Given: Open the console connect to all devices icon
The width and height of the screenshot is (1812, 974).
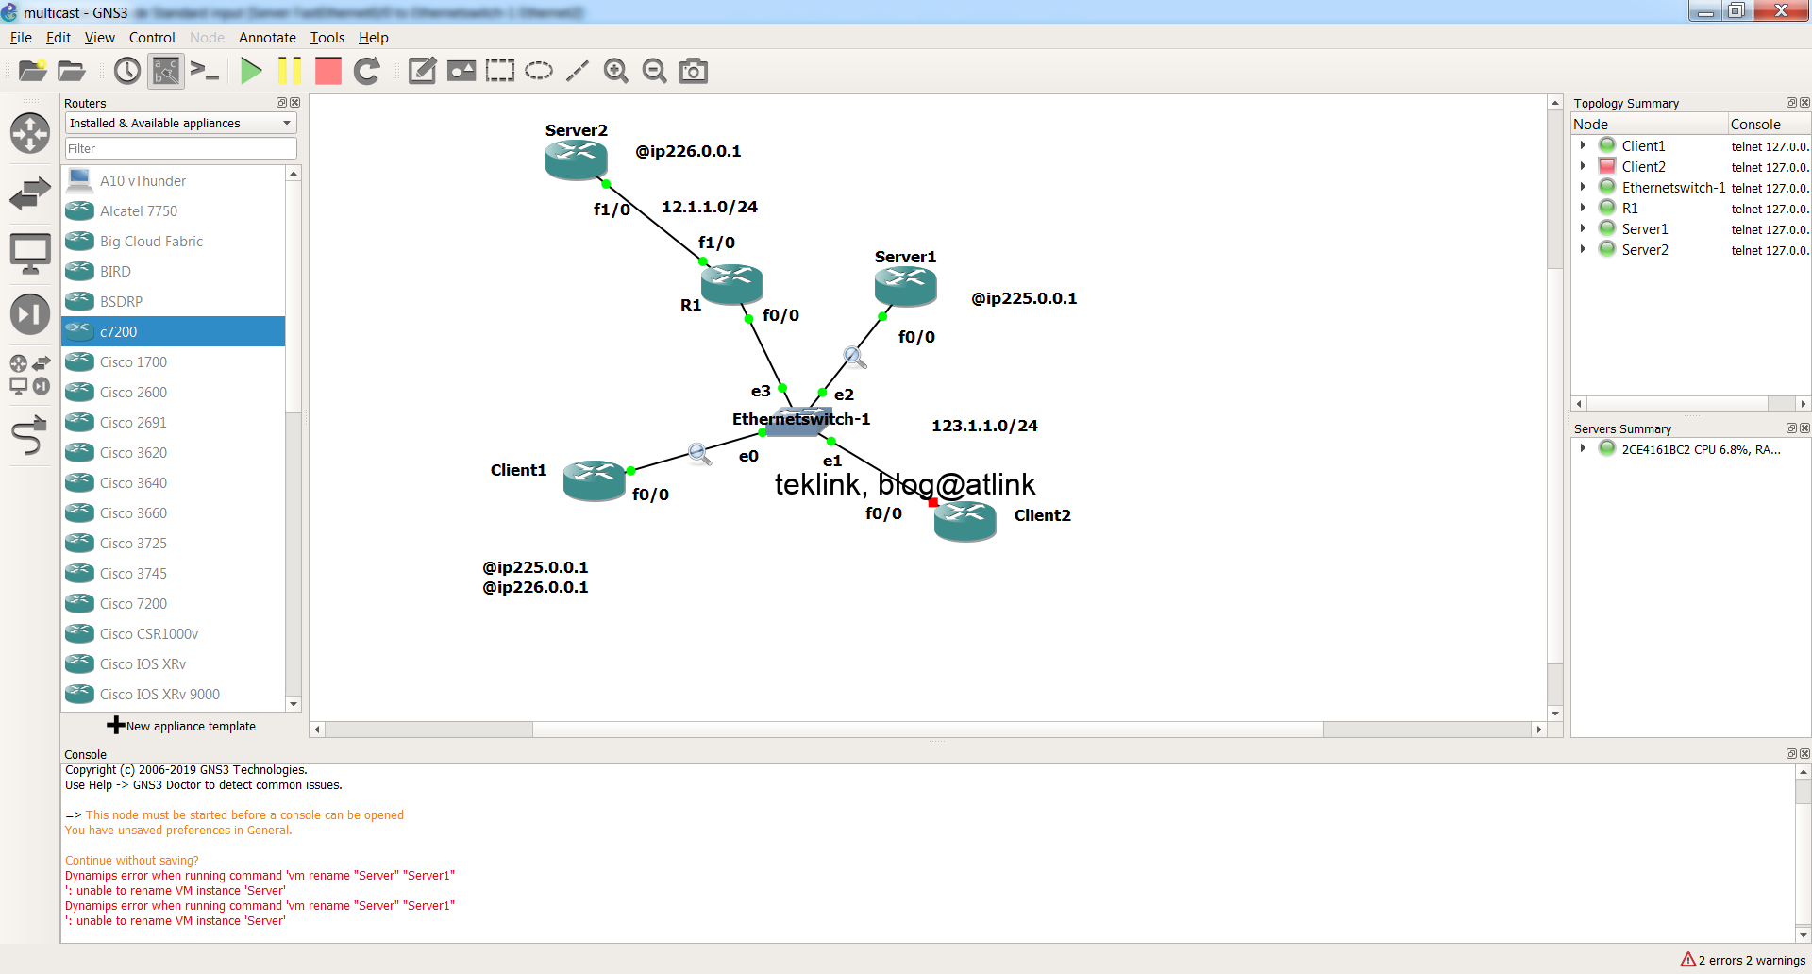Looking at the screenshot, I should tap(206, 70).
